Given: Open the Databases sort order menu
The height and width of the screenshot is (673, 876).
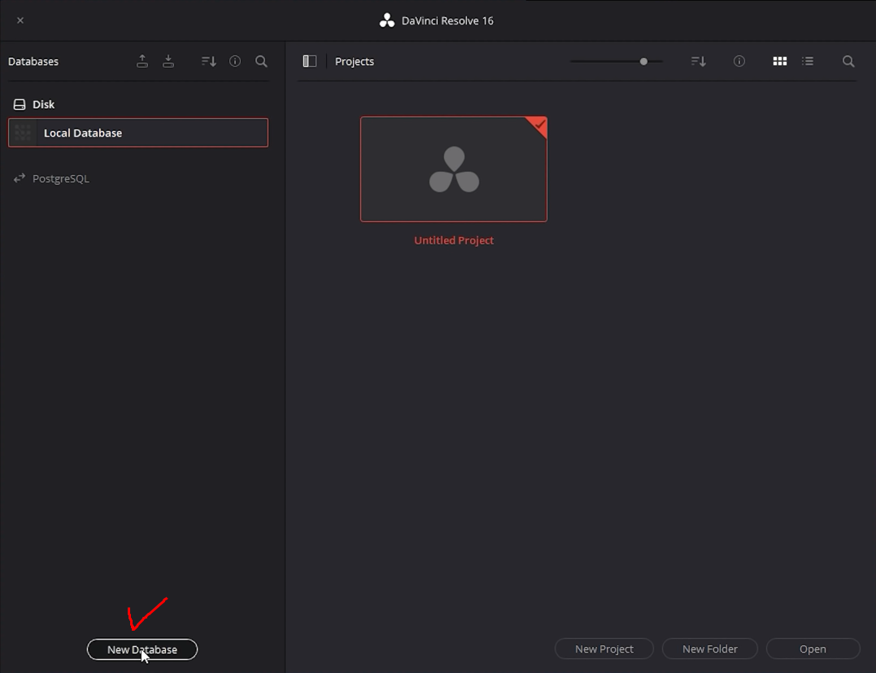Looking at the screenshot, I should point(209,61).
